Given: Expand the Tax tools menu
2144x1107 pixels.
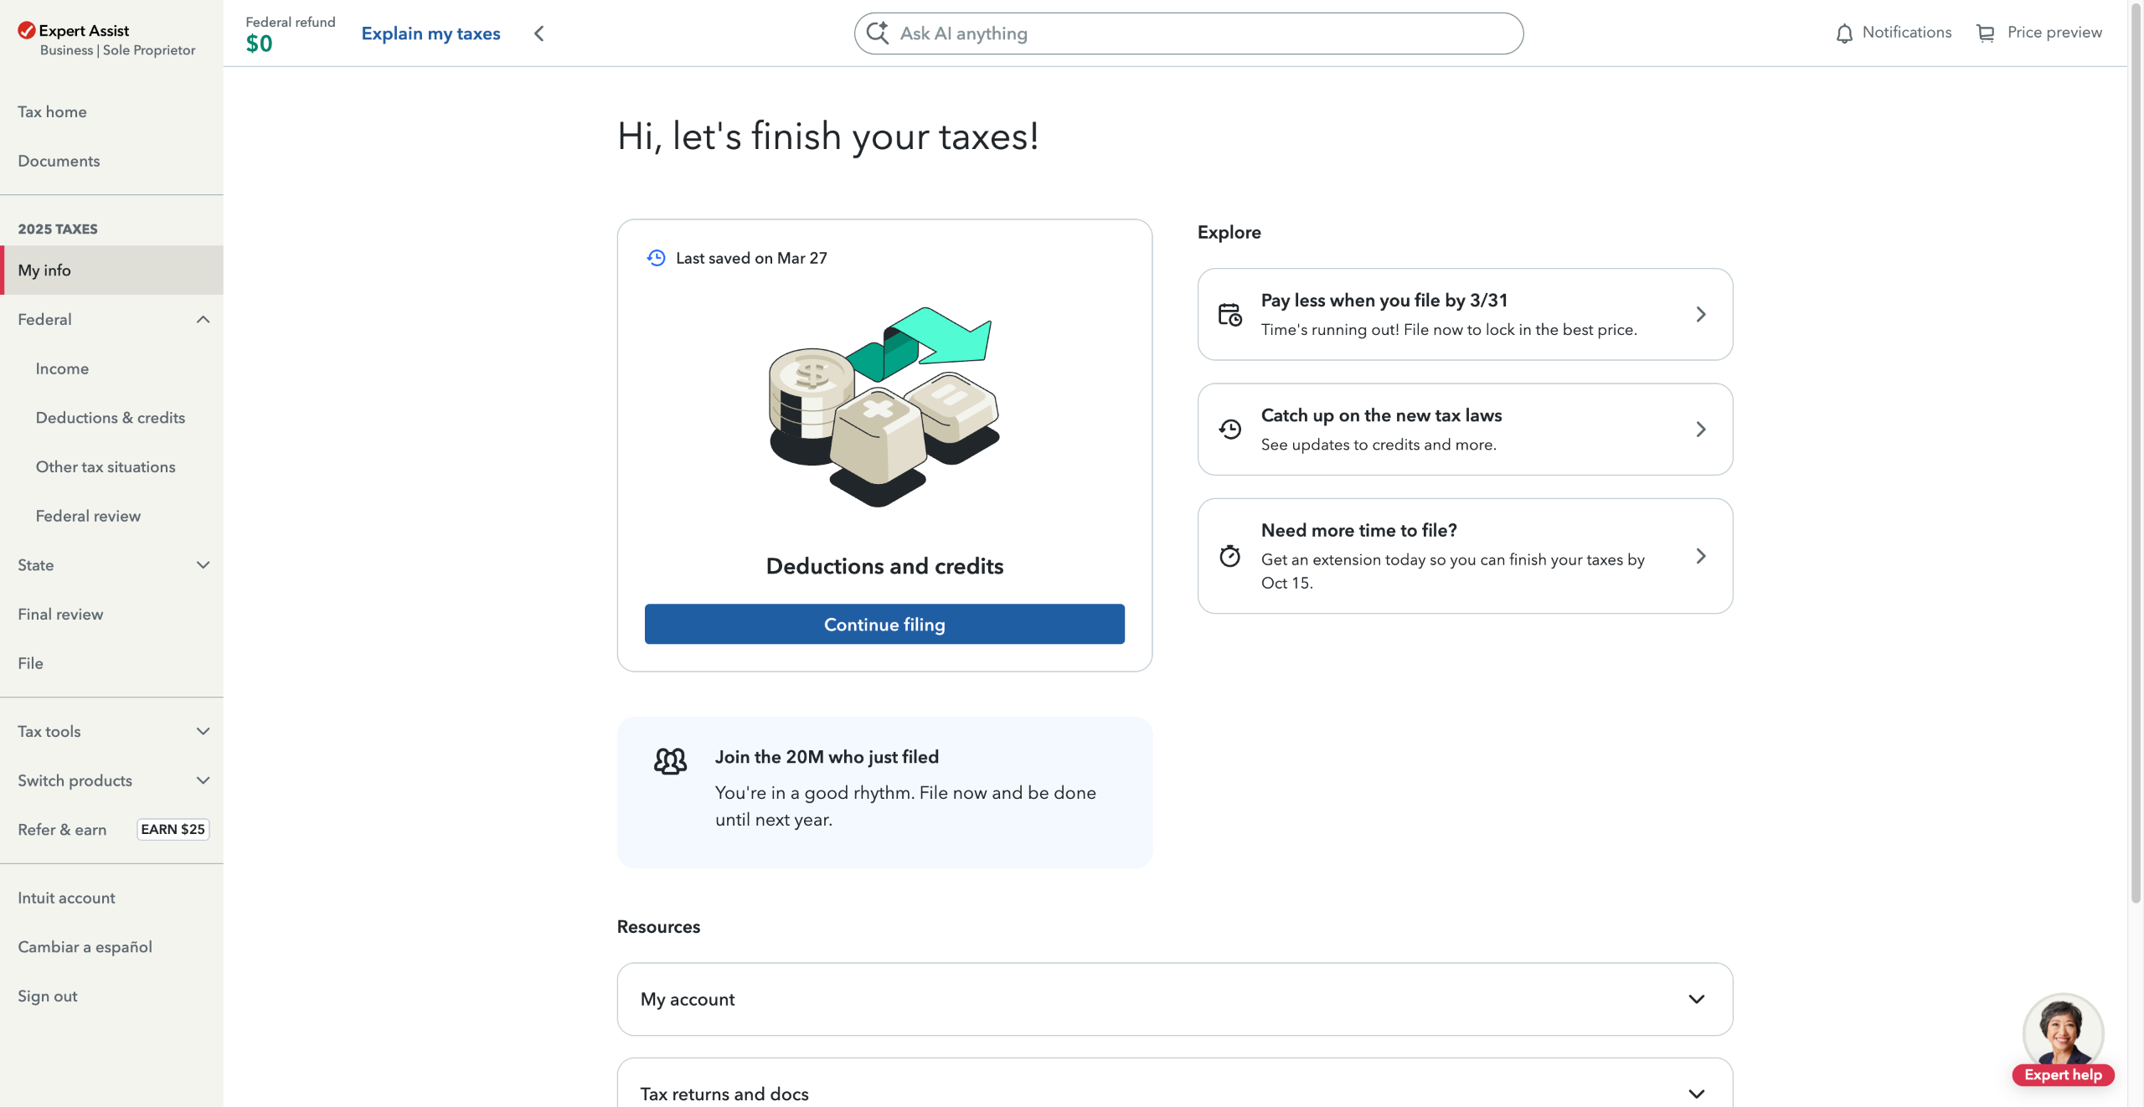Looking at the screenshot, I should click(203, 731).
